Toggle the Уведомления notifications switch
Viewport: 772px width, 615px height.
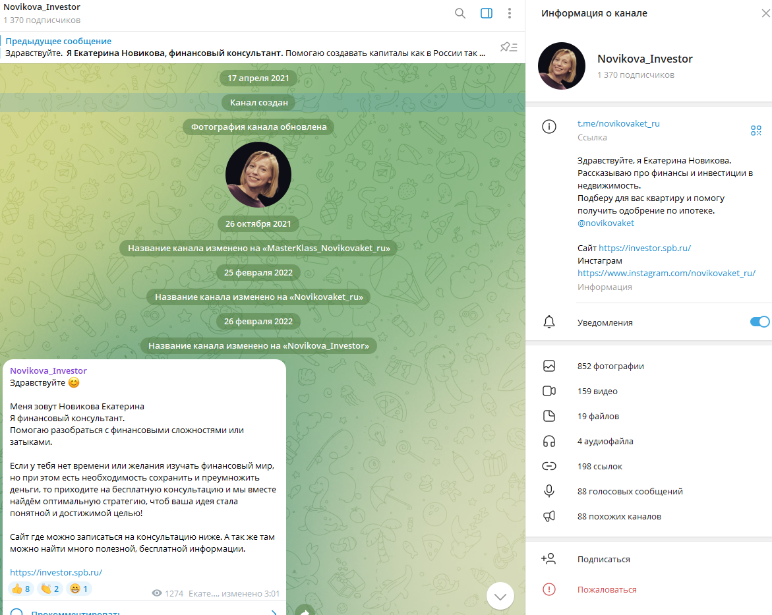tap(759, 322)
